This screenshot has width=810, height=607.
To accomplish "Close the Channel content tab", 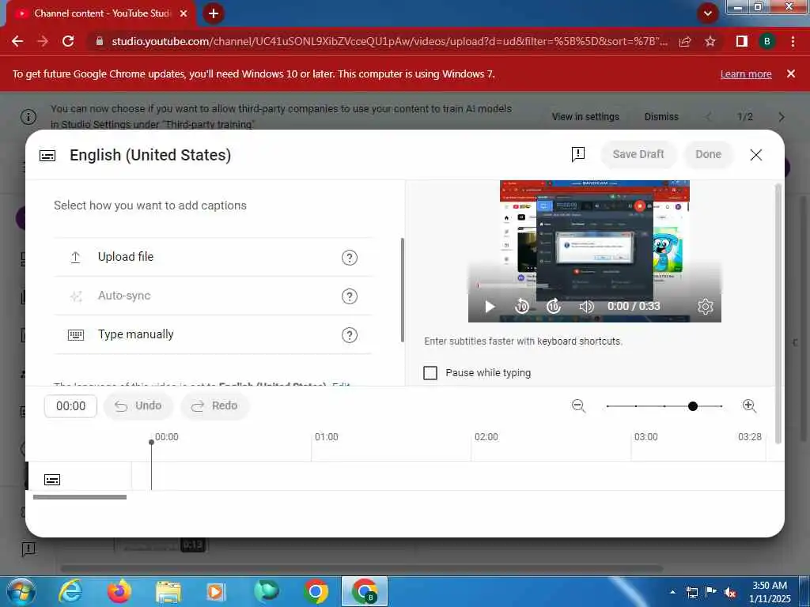I will click(x=184, y=13).
